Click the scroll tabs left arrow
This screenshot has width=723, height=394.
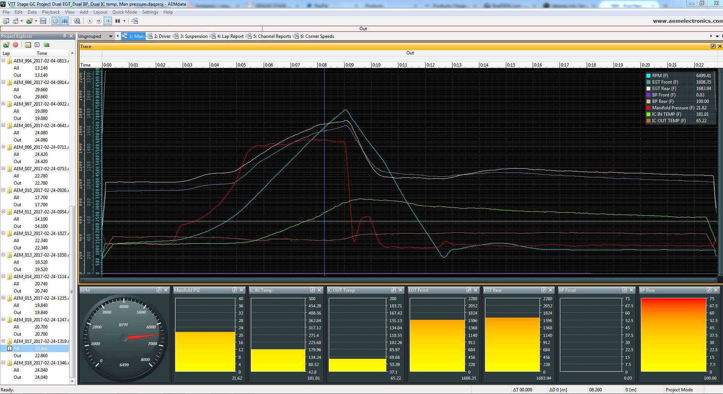118,36
